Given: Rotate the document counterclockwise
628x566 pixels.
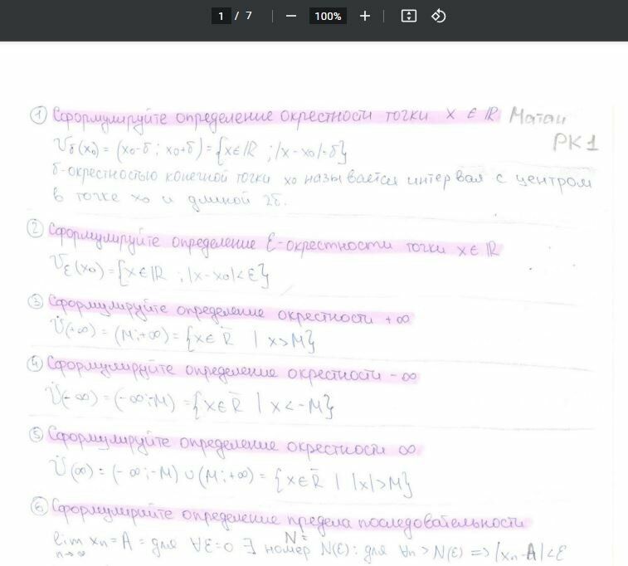Looking at the screenshot, I should click(438, 16).
